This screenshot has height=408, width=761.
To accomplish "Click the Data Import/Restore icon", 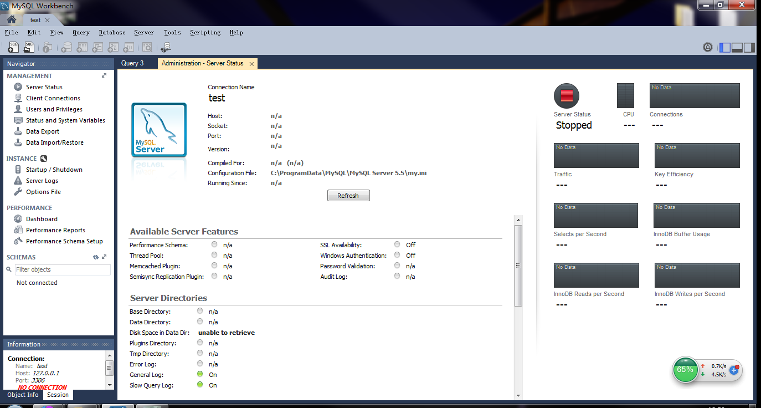I will 18,142.
